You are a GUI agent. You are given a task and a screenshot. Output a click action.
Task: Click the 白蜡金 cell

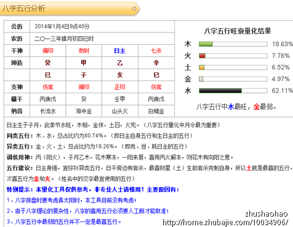click(x=156, y=111)
